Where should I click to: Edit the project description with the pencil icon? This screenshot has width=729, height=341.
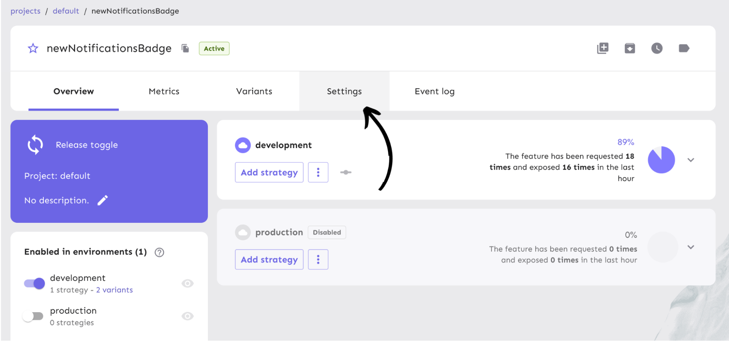pos(102,200)
